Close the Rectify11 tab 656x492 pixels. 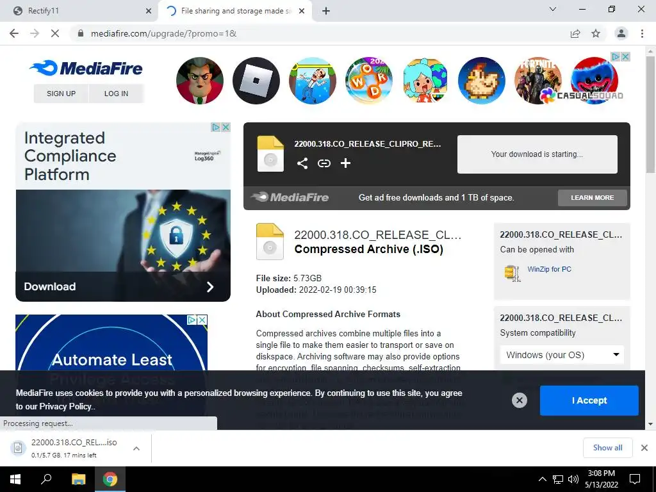(149, 11)
